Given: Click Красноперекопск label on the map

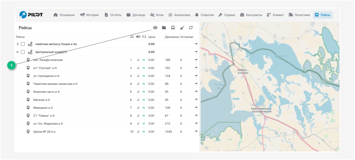Looking at the screenshot, I should pyautogui.click(x=261, y=110).
